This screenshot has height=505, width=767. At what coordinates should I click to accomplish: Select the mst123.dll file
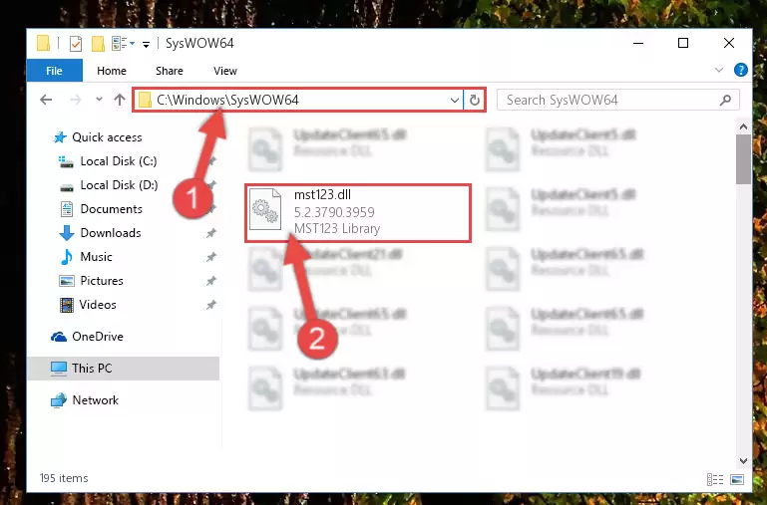point(358,213)
